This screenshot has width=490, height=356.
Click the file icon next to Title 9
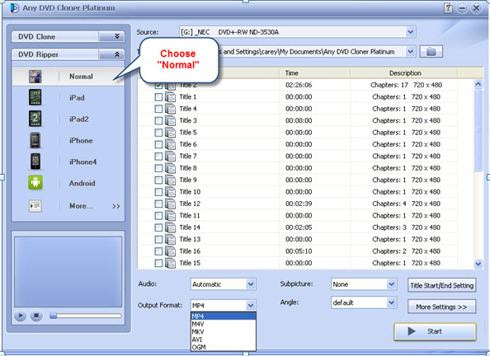(x=170, y=180)
